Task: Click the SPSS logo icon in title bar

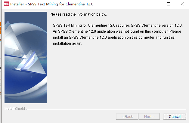Action: click(x=6, y=4)
